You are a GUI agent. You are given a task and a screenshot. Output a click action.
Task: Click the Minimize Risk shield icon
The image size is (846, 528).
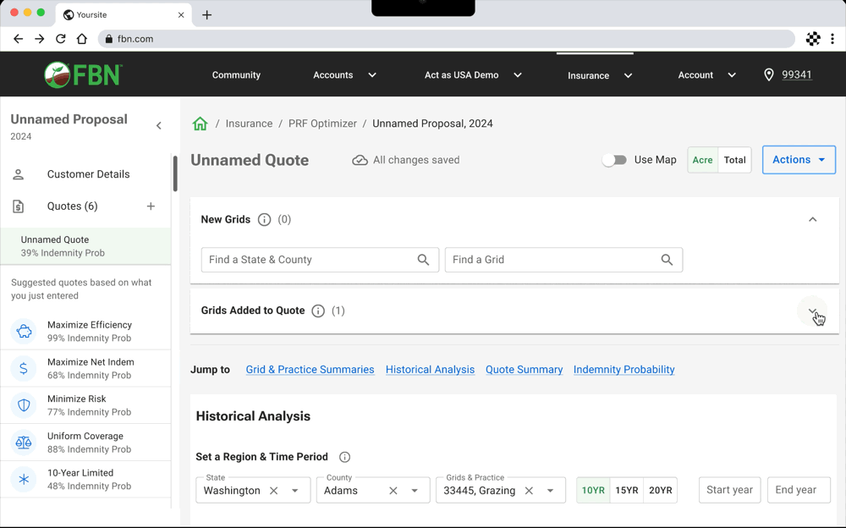point(24,405)
